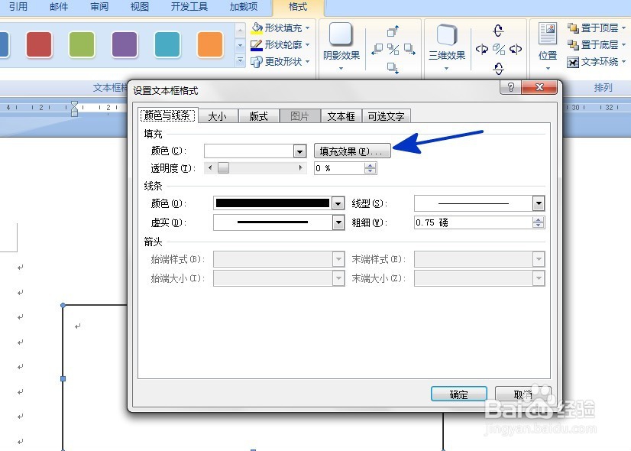Toggle shadow on or off icon
631x451 pixels.
point(393,49)
